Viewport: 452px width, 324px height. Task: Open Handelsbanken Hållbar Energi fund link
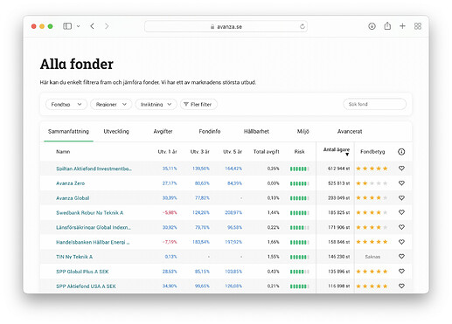coord(93,242)
